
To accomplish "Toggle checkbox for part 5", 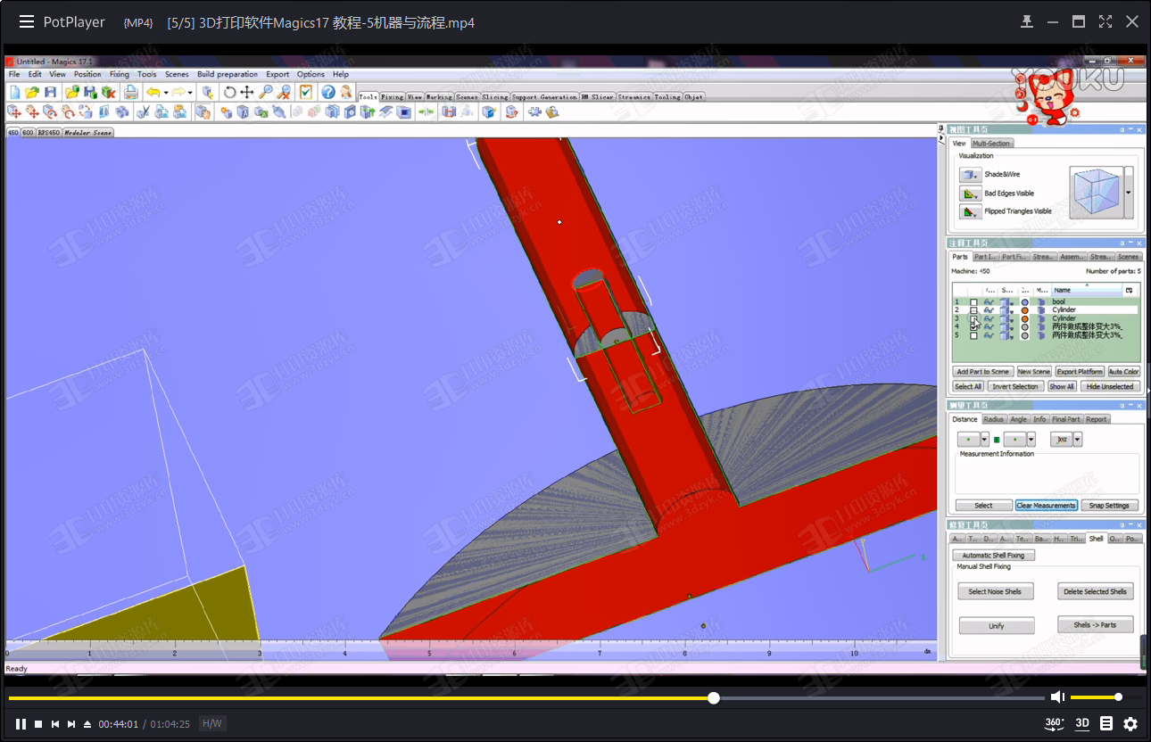I will pyautogui.click(x=973, y=336).
